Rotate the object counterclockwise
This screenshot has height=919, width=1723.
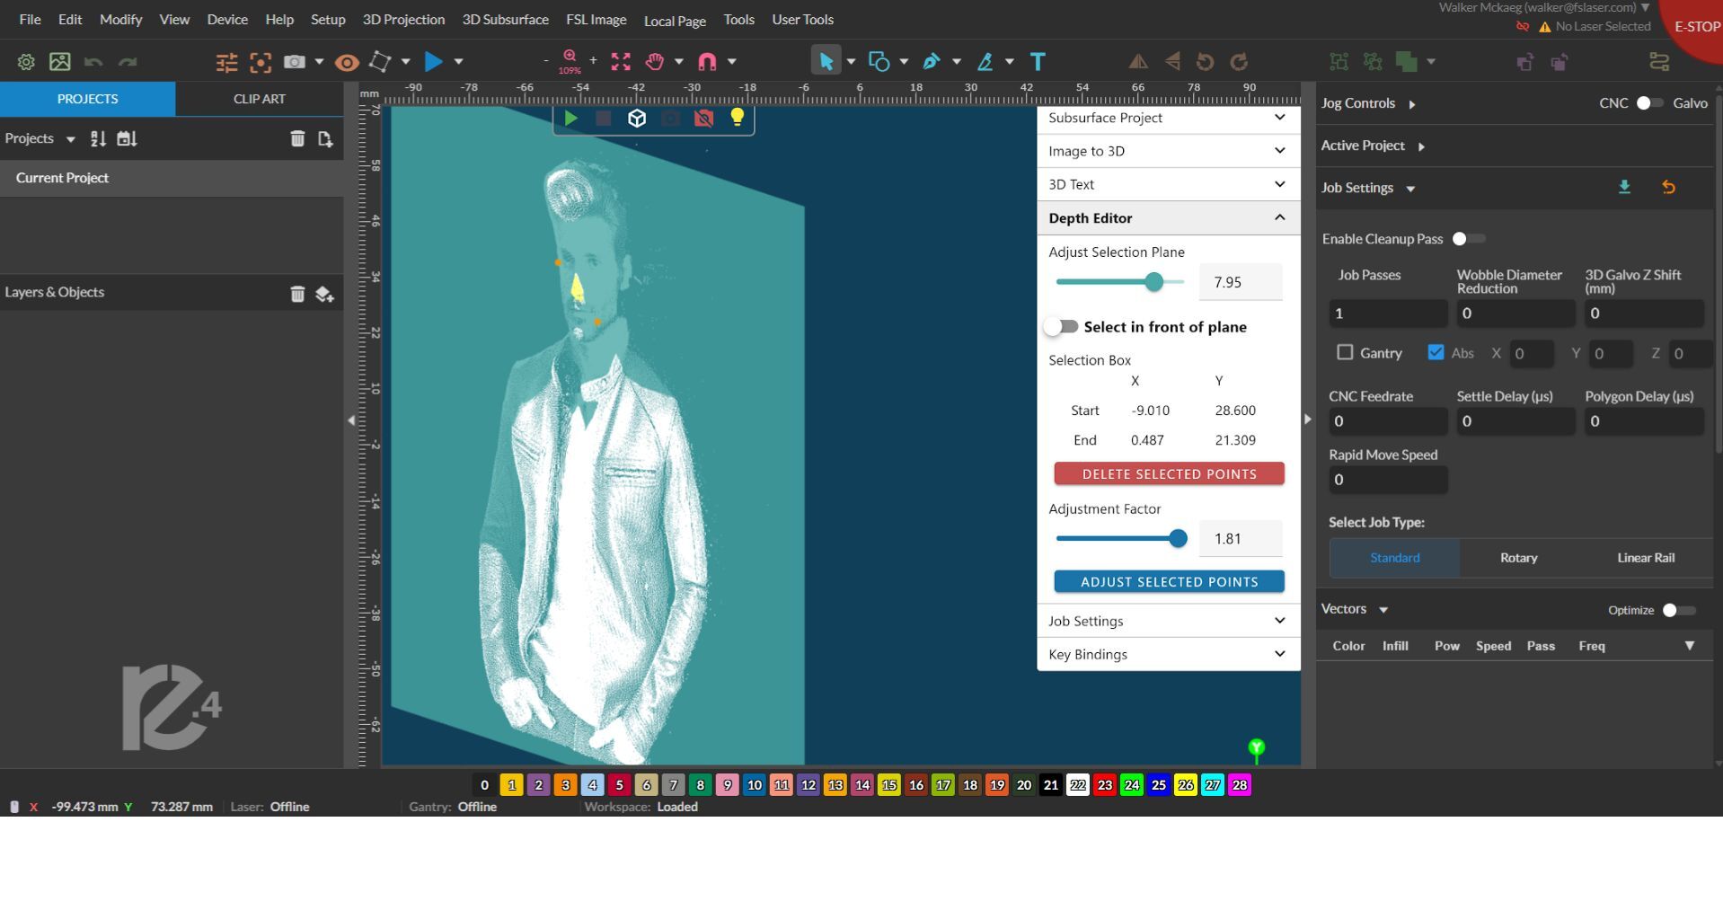pyautogui.click(x=1203, y=61)
